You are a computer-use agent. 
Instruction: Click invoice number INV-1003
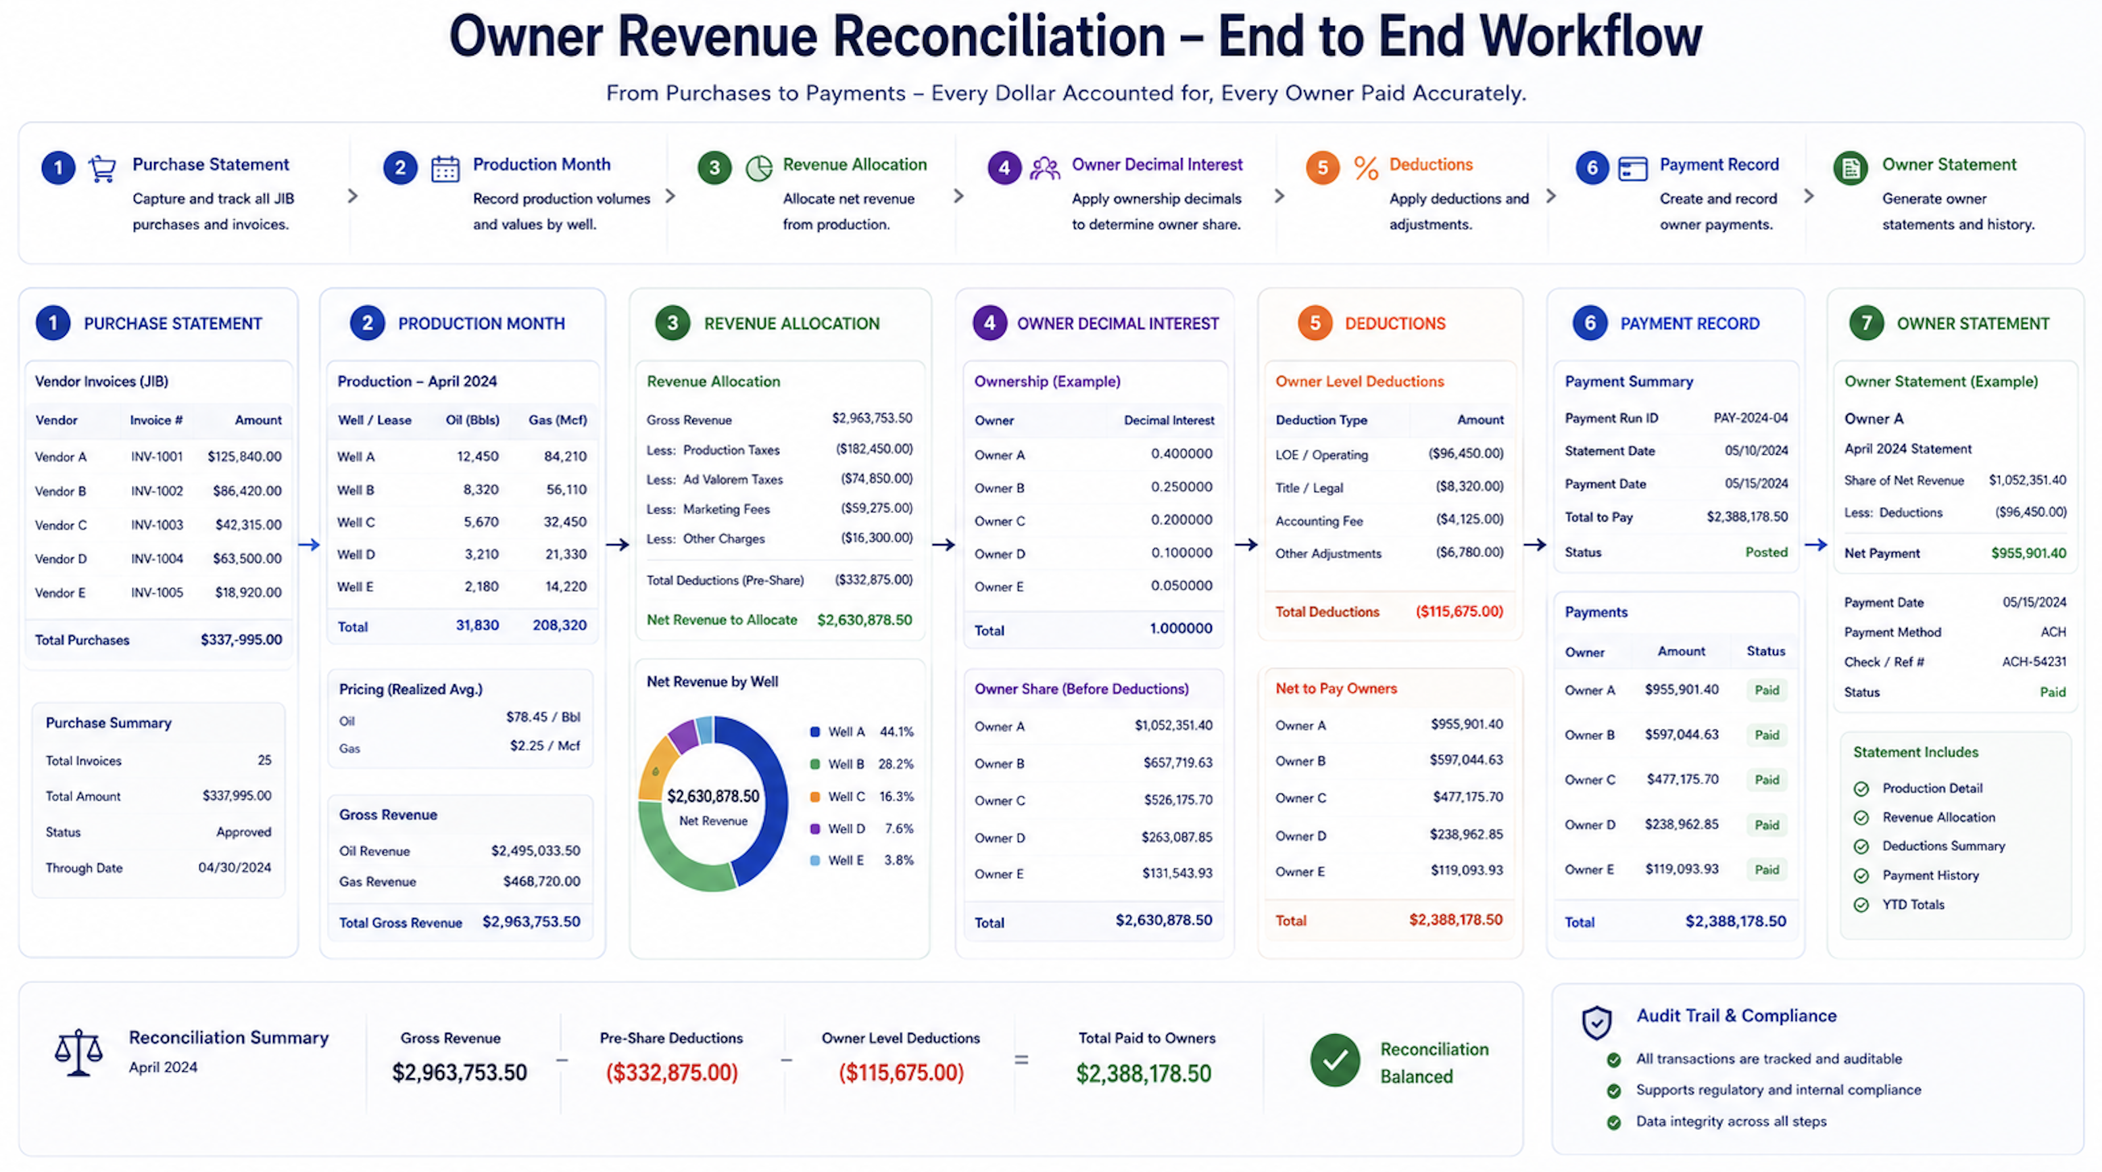coord(157,526)
